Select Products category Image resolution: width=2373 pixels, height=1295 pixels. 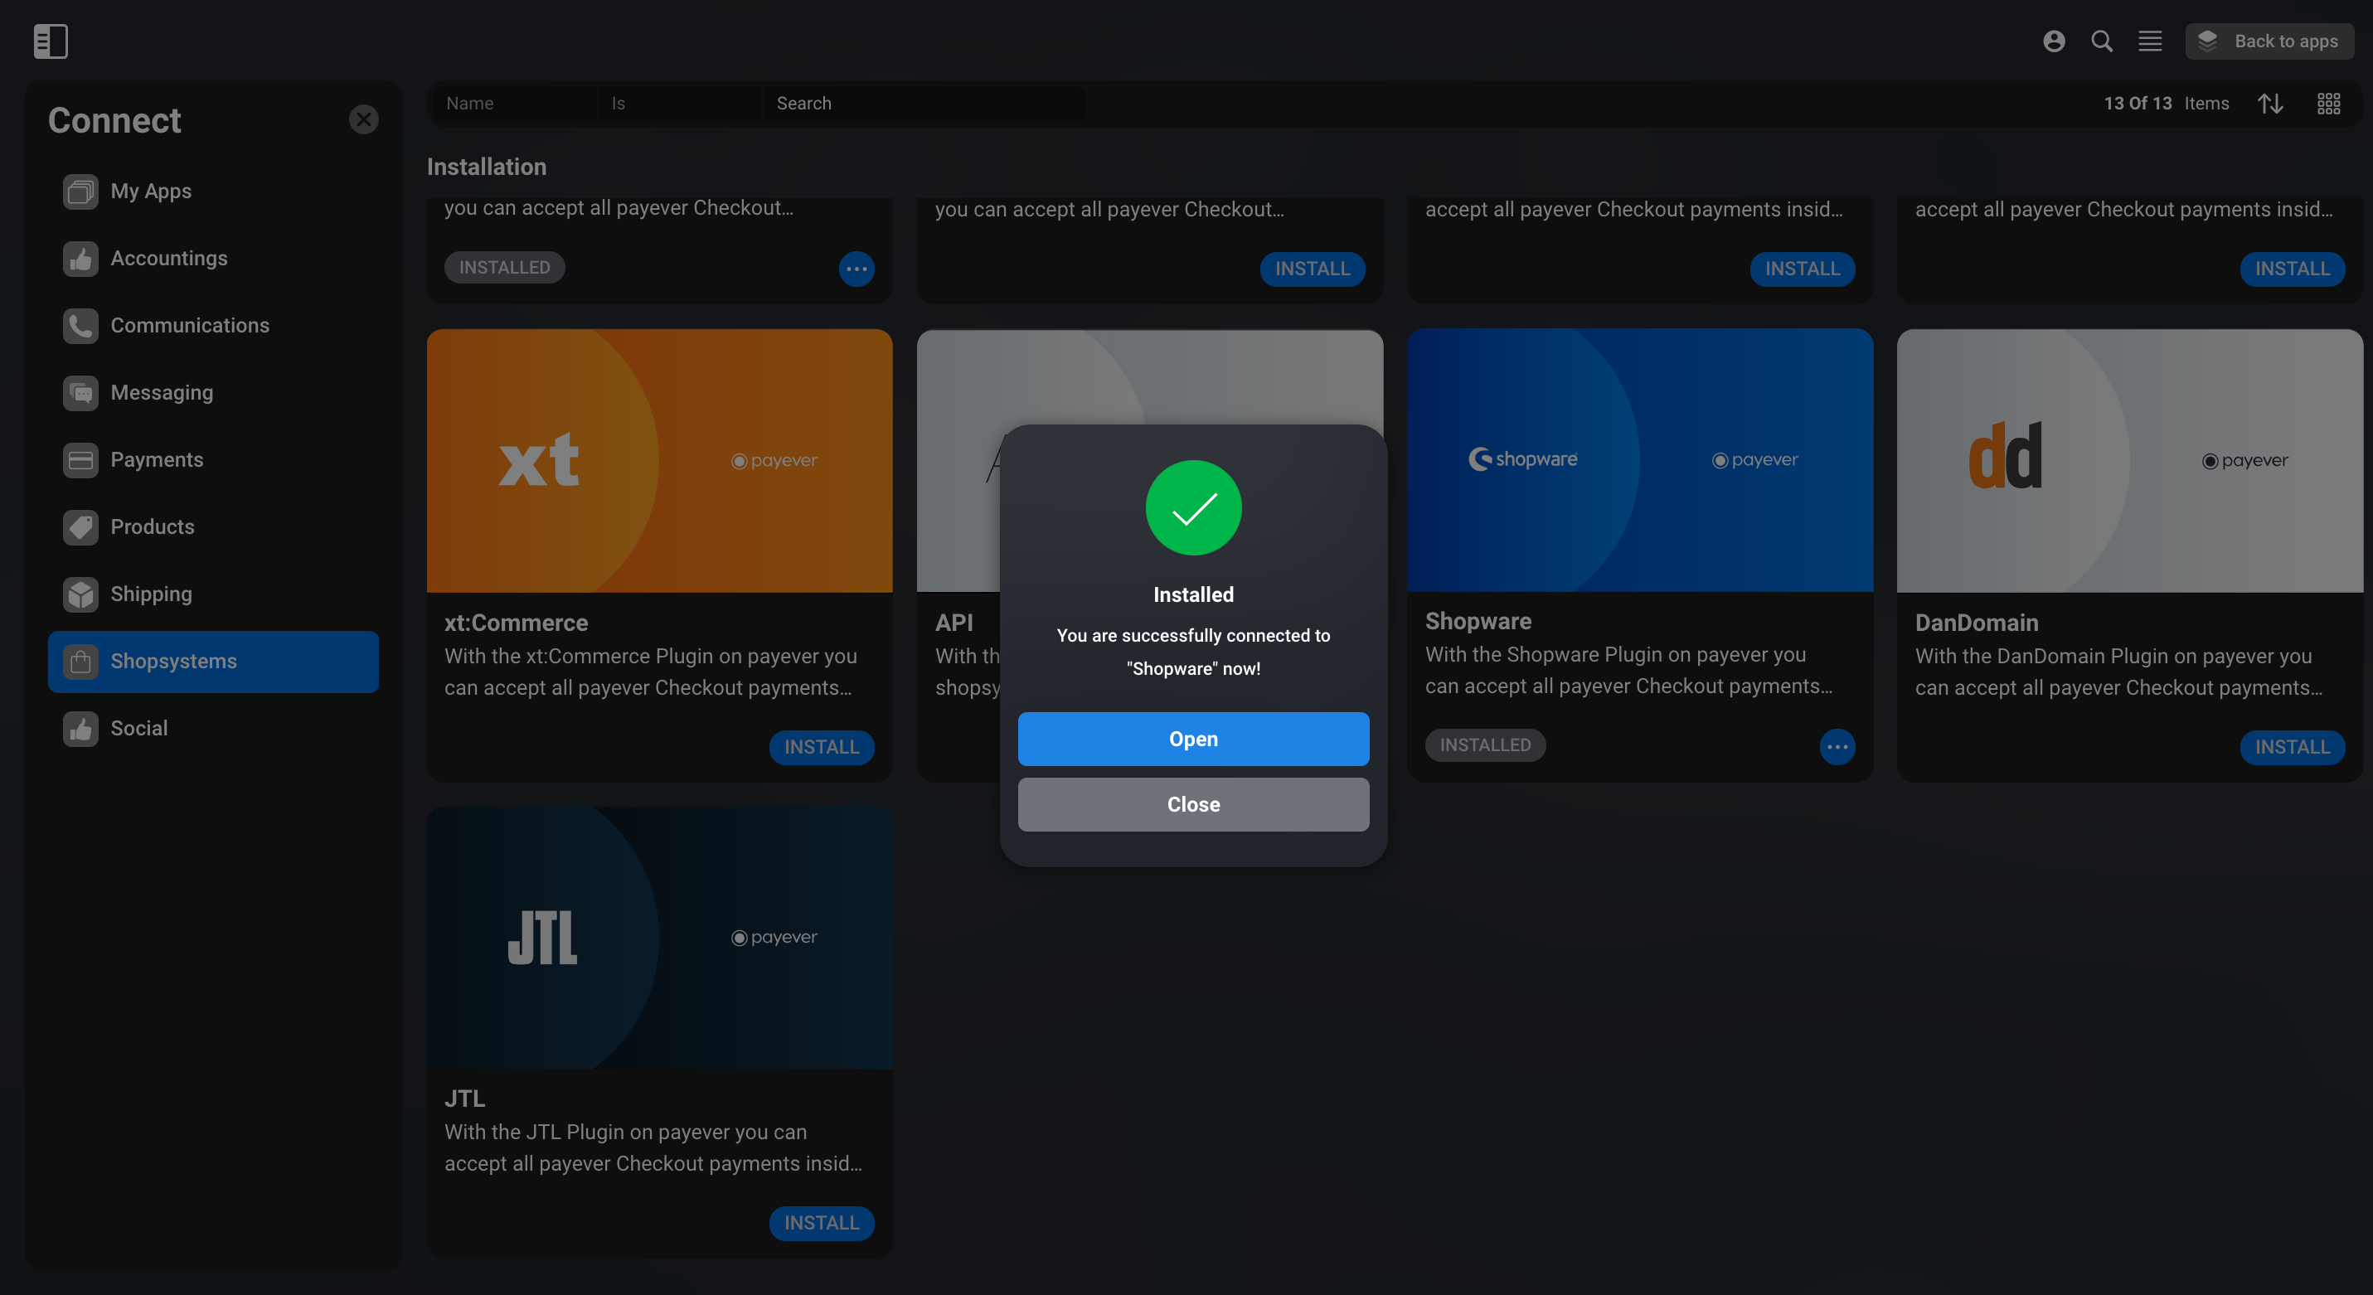click(x=214, y=528)
